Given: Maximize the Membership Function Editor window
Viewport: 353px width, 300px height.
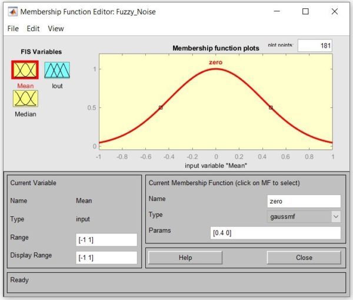Looking at the screenshot, I should coord(305,11).
